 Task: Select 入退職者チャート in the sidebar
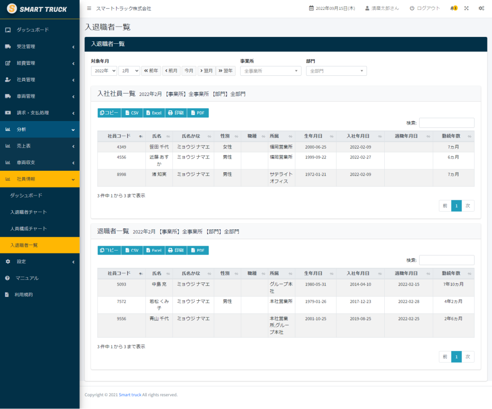pyautogui.click(x=29, y=212)
